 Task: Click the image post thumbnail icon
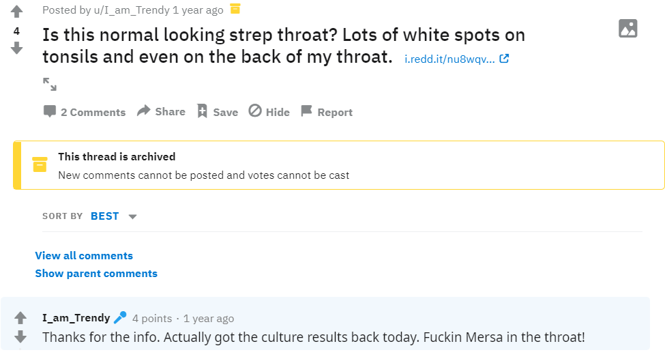(x=627, y=29)
